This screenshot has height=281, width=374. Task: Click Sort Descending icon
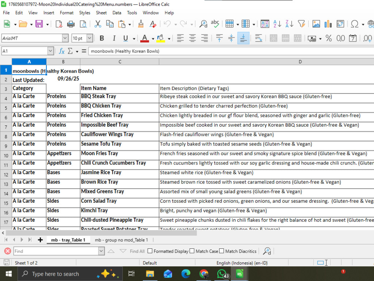[x=289, y=24]
